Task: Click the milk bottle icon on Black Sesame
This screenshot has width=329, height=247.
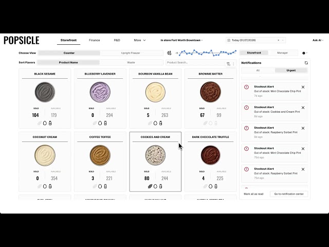Action: click(50, 123)
